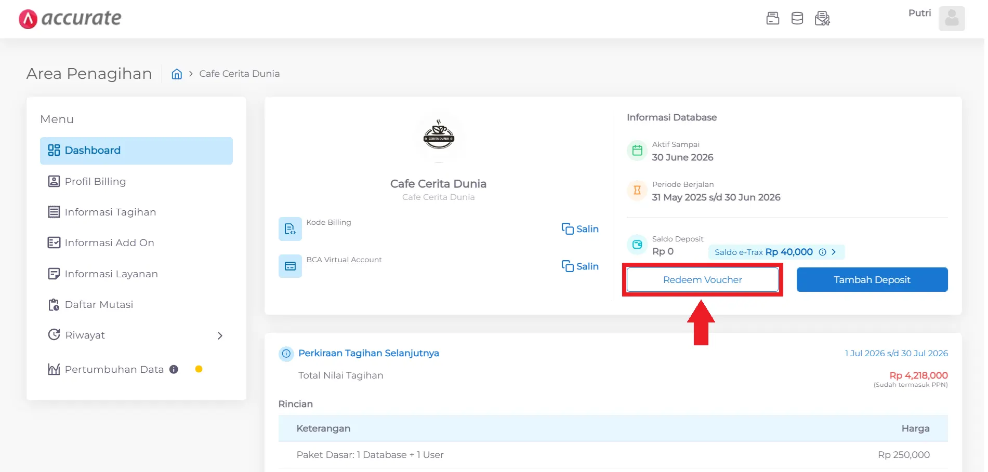Open Informasi Add On menu item

click(109, 242)
